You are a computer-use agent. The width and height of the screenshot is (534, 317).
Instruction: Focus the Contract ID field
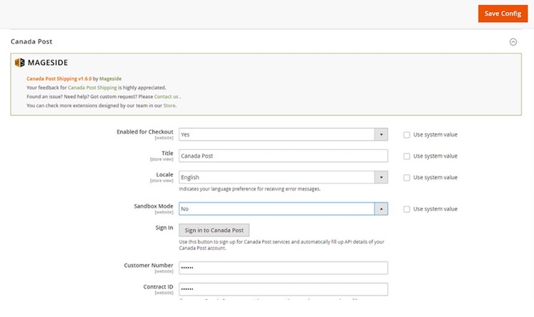[283, 289]
